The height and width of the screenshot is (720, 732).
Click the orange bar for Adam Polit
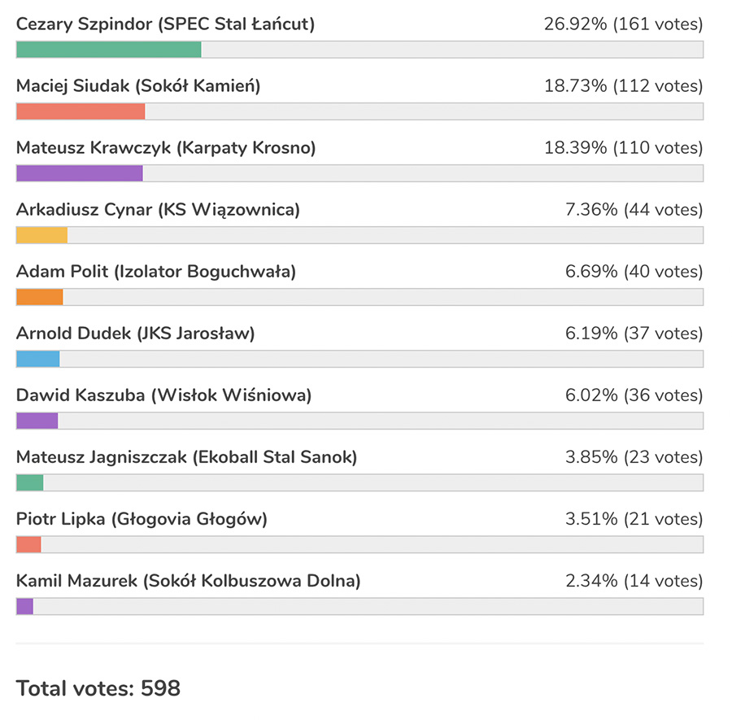[x=39, y=297]
